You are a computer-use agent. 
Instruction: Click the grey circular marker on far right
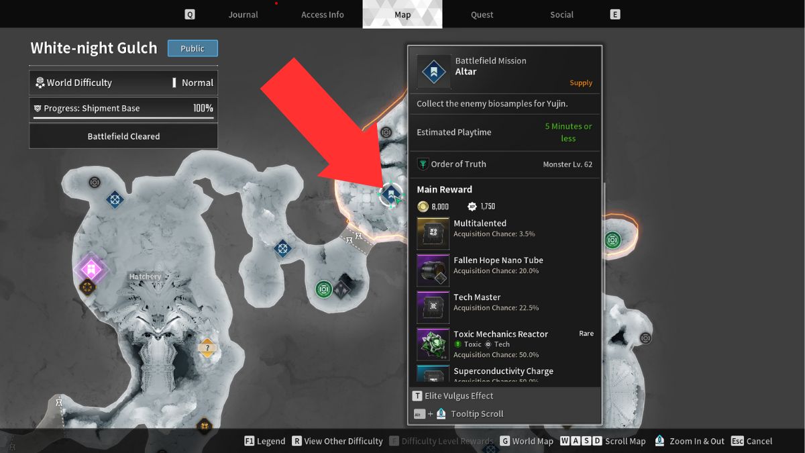pyautogui.click(x=645, y=338)
